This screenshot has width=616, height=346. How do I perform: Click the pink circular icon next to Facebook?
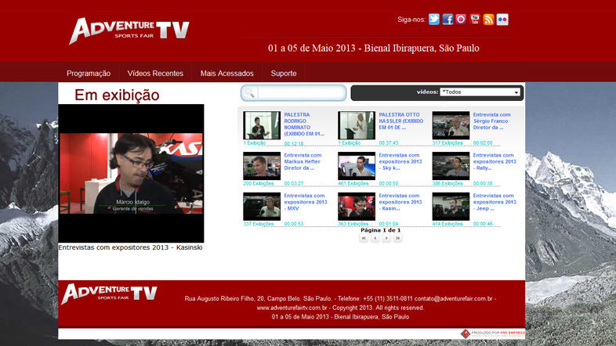(461, 20)
